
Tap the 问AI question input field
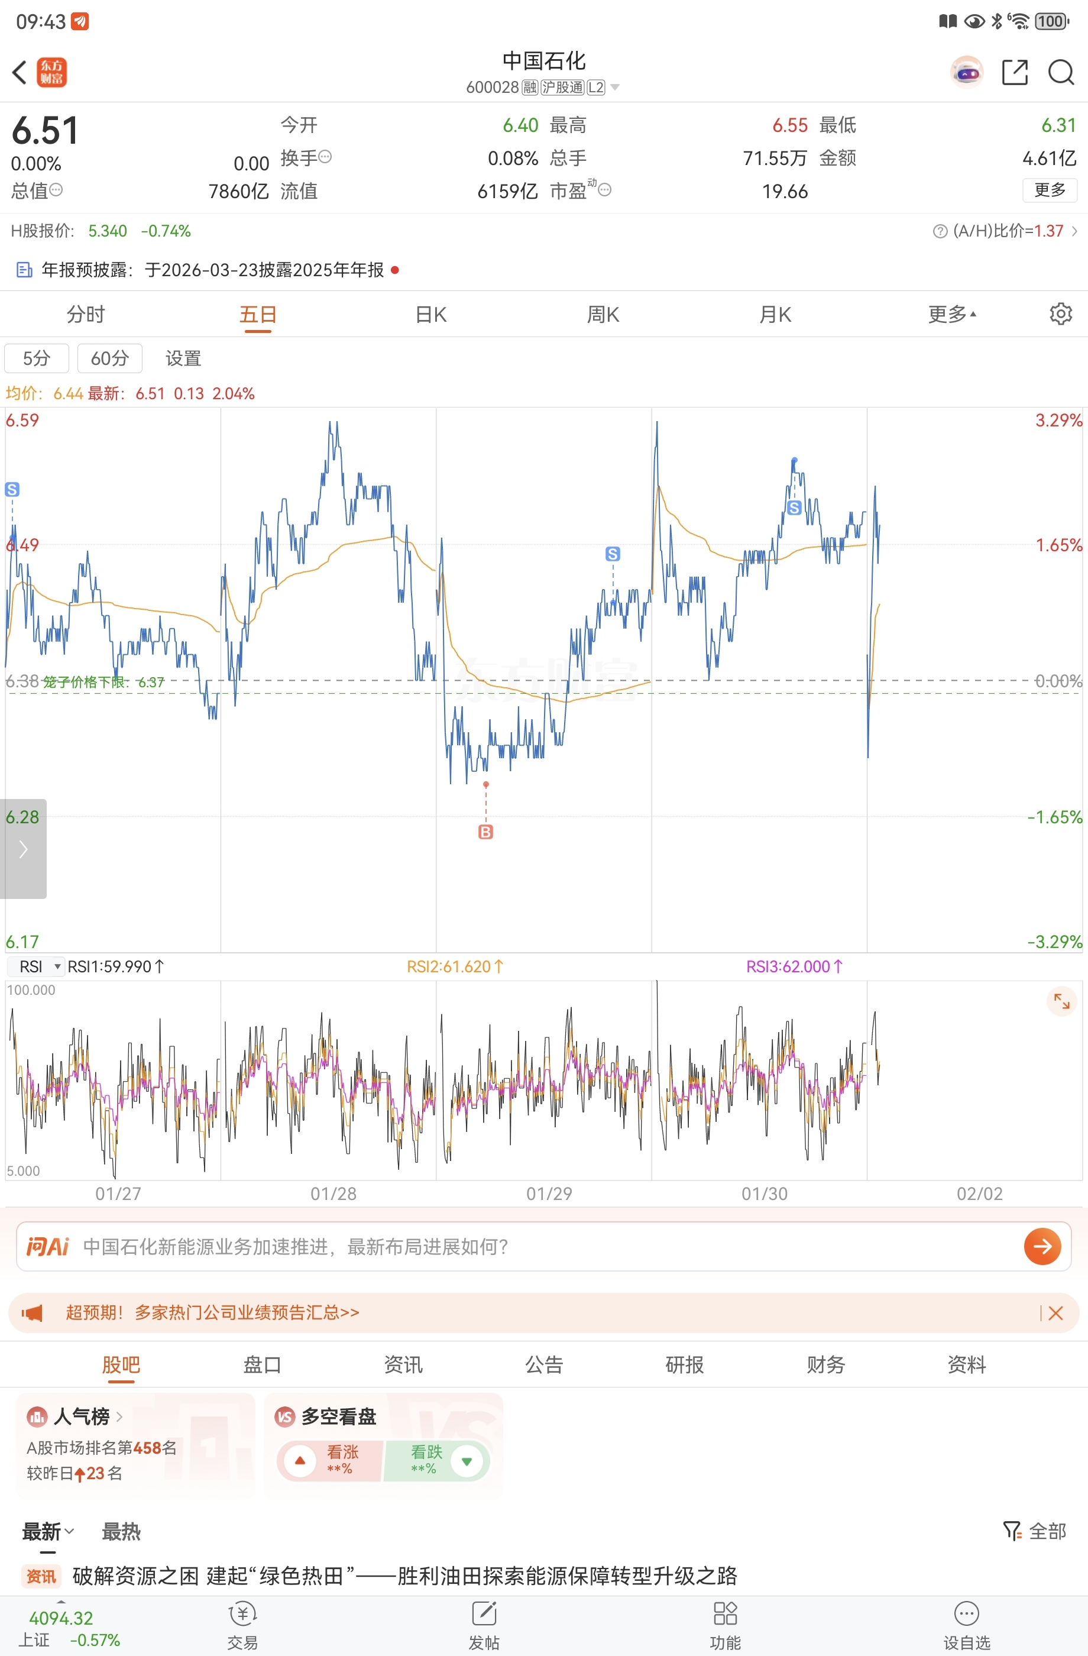543,1246
